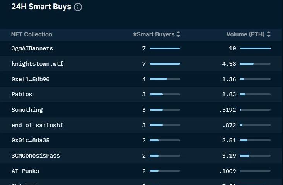Click the NFT Collection column header
Image resolution: width=283 pixels, height=185 pixels.
click(x=31, y=34)
